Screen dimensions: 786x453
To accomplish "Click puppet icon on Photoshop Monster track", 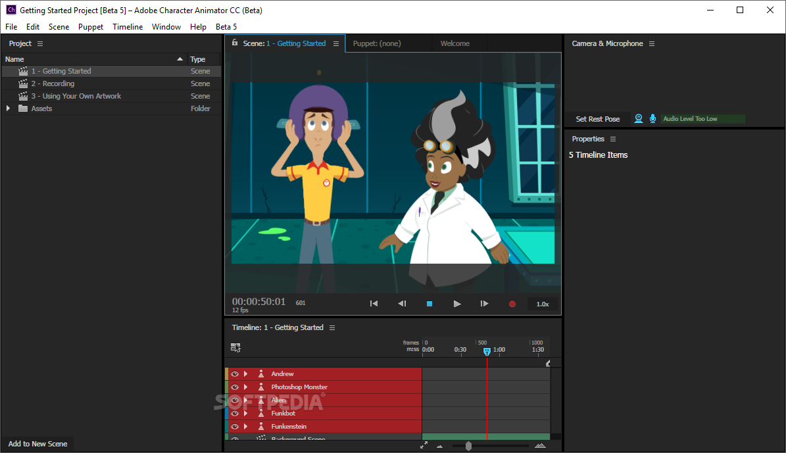I will pyautogui.click(x=261, y=387).
